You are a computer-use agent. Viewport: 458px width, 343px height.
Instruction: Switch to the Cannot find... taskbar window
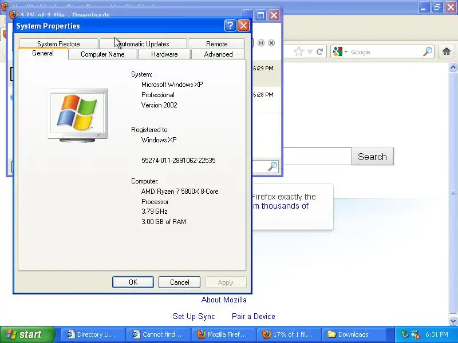tap(157, 334)
